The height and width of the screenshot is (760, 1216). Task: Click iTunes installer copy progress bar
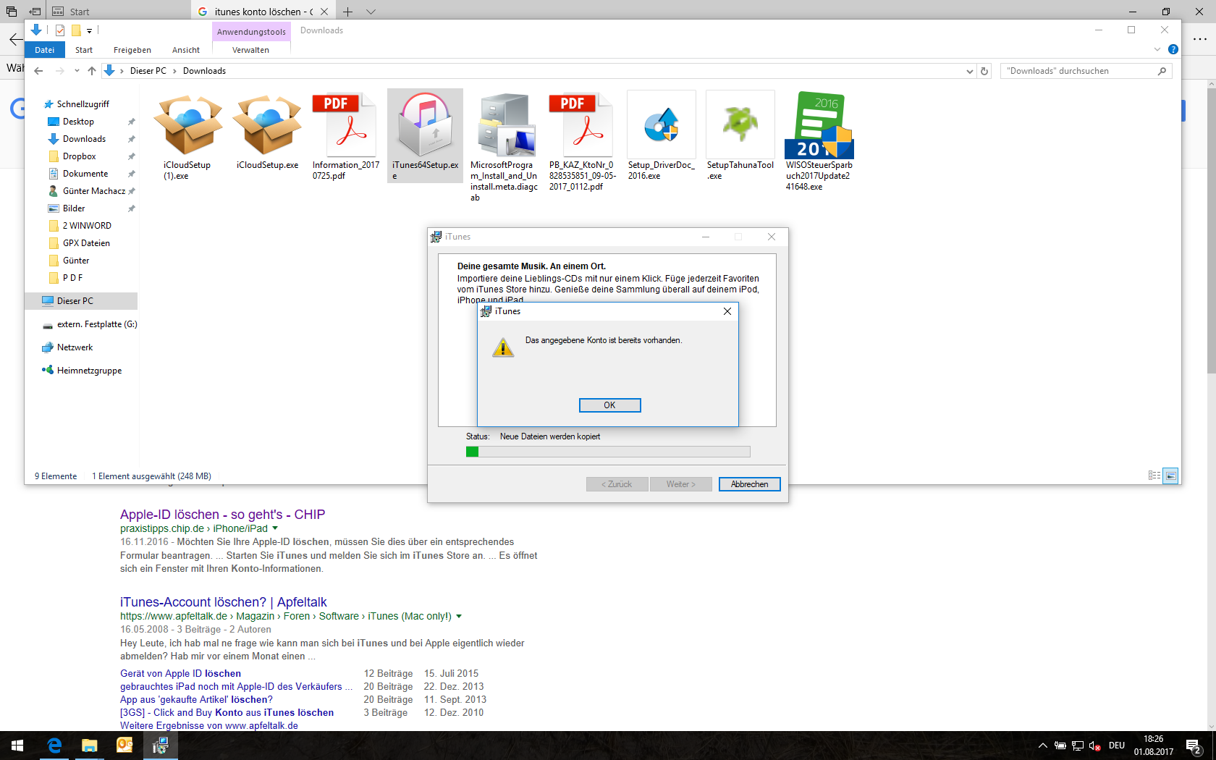click(x=608, y=452)
